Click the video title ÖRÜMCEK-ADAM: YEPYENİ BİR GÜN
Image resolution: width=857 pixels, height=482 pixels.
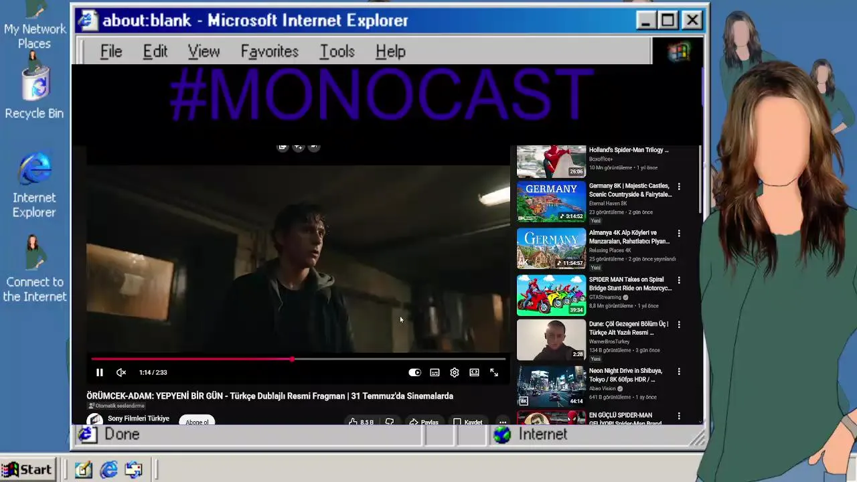[x=270, y=396]
